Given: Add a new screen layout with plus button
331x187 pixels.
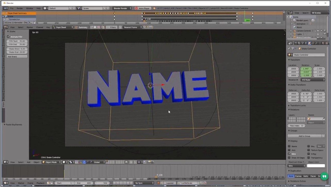Looking at the screenshot, I should (x=71, y=8).
